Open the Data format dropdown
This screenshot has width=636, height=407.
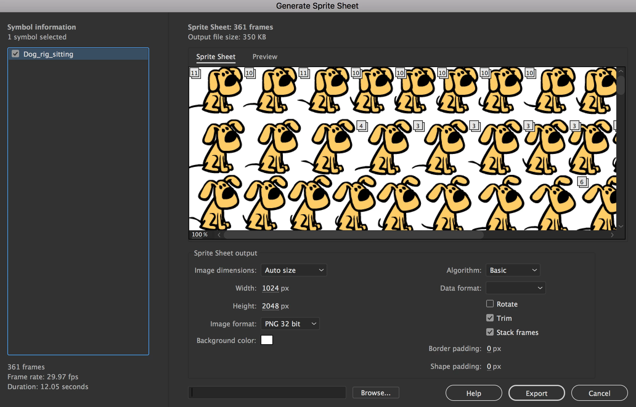(516, 288)
